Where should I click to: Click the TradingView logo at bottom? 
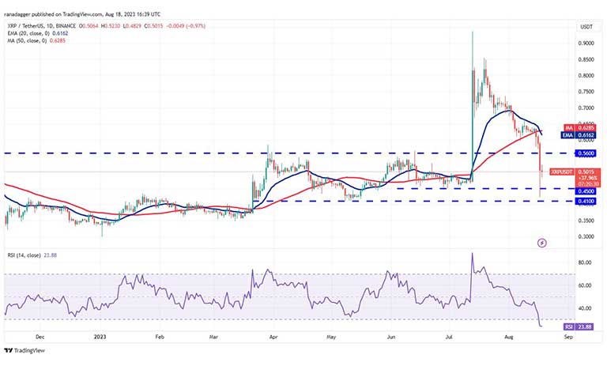[x=25, y=351]
